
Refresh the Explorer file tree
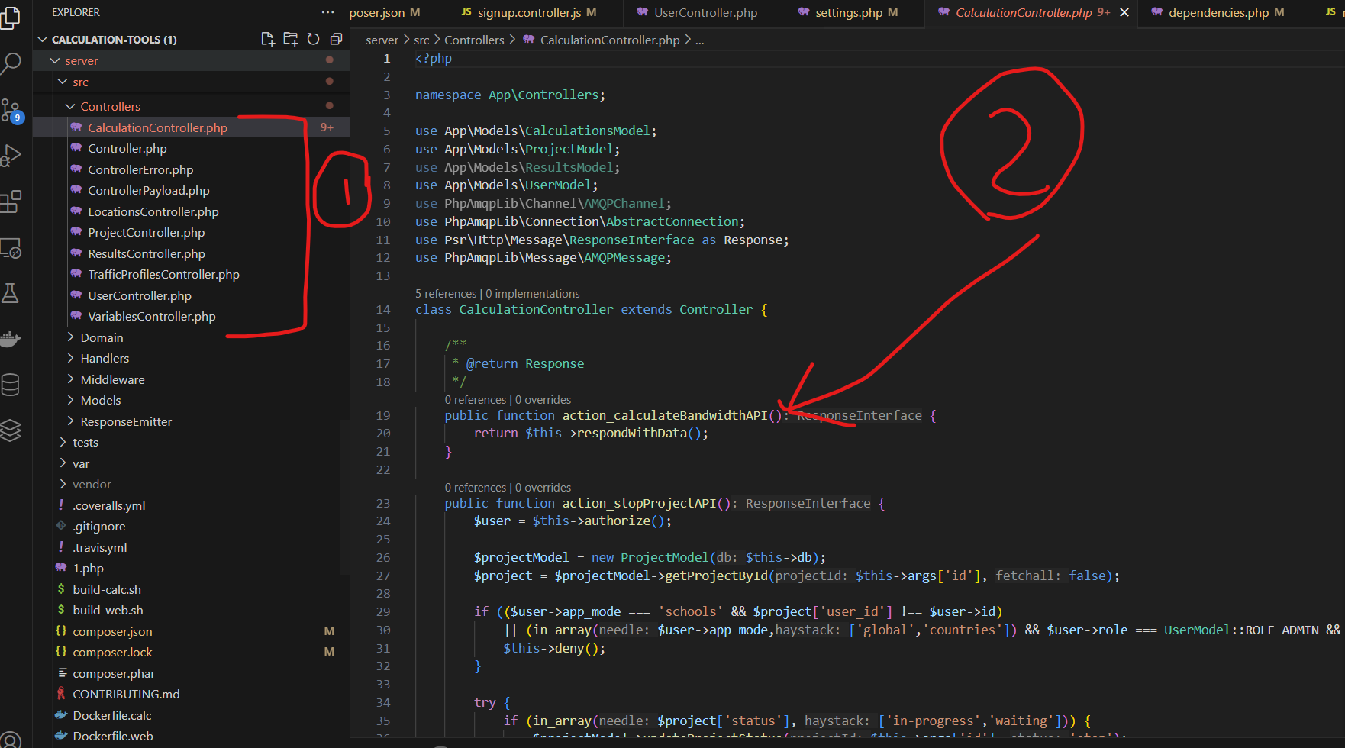[313, 39]
